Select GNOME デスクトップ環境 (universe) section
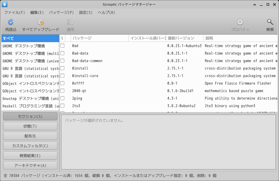Viewport: 279px width, 181px height. [30, 61]
